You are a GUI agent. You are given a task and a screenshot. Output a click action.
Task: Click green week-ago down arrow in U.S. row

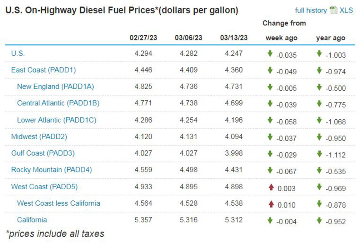pyautogui.click(x=270, y=54)
